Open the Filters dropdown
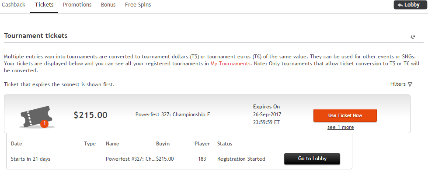The height and width of the screenshot is (172, 428). 401,84
